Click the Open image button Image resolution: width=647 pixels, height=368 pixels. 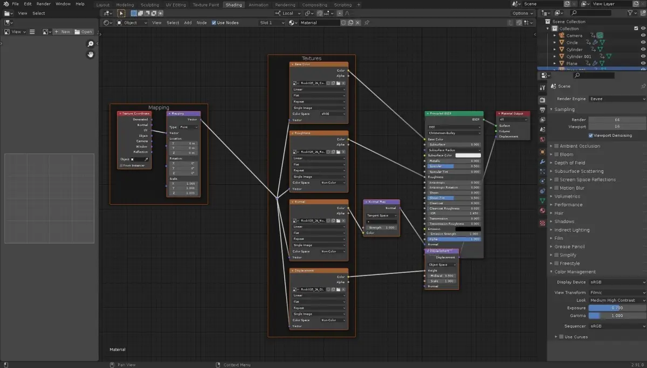point(84,32)
